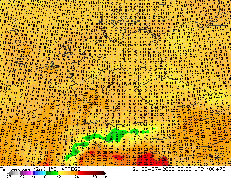Click the 48 legend scale label
The height and width of the screenshot is (178, 231).
click(x=105, y=177)
